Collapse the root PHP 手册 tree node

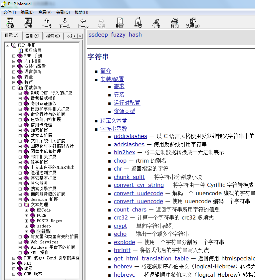pyautogui.click(x=8, y=45)
